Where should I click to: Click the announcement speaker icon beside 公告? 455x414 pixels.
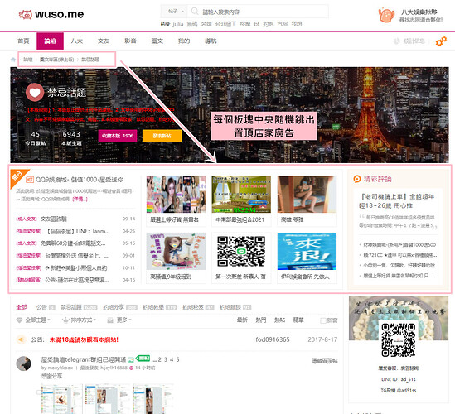(x=22, y=339)
